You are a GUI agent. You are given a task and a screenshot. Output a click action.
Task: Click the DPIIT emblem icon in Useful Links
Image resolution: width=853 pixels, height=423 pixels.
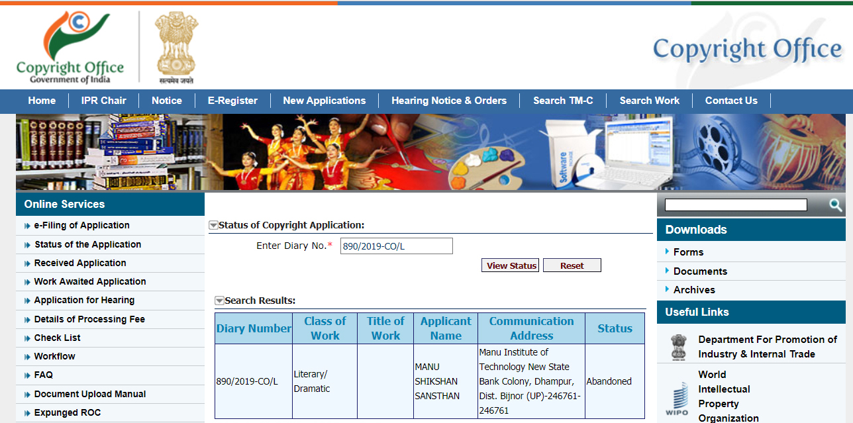coord(679,346)
